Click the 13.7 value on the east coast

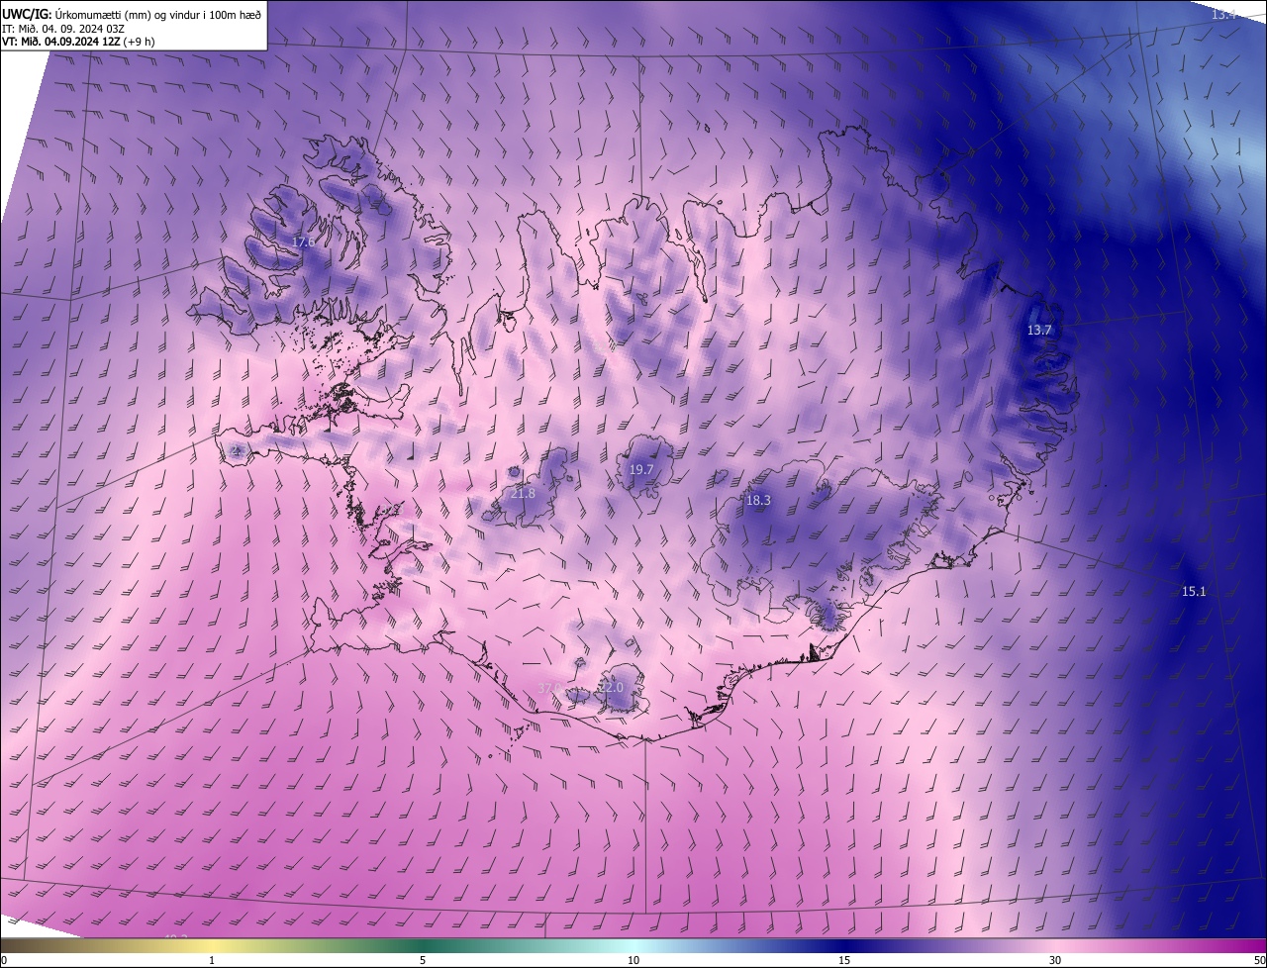pos(1039,331)
